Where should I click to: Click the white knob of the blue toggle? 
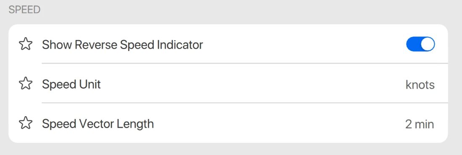(427, 44)
